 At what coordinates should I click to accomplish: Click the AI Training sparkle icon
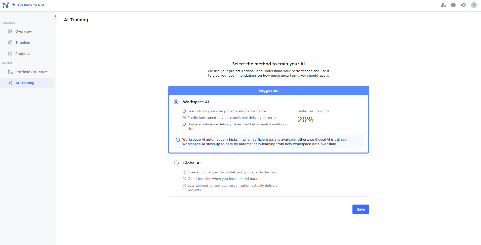point(10,83)
